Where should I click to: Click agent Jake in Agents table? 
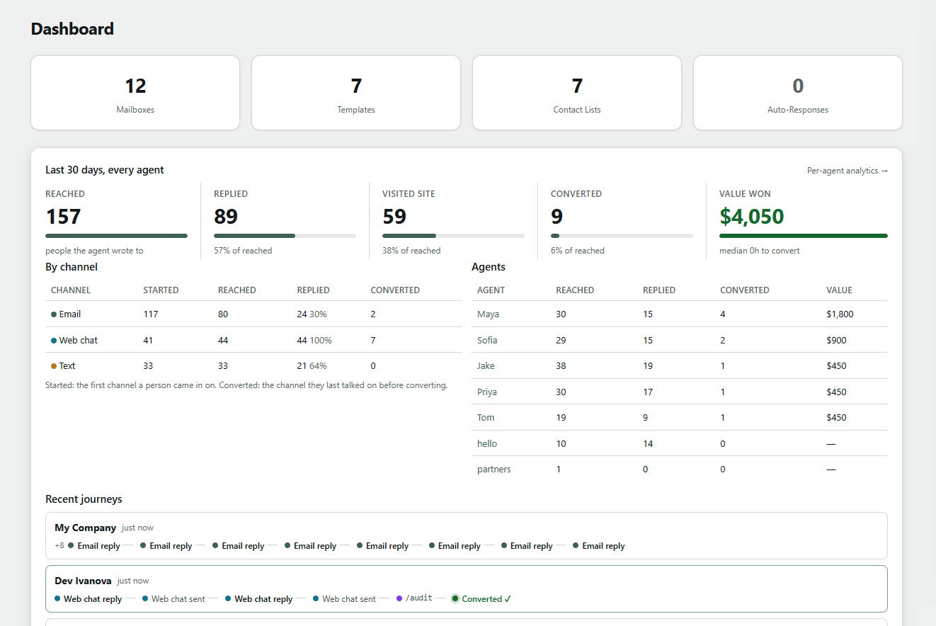click(486, 366)
